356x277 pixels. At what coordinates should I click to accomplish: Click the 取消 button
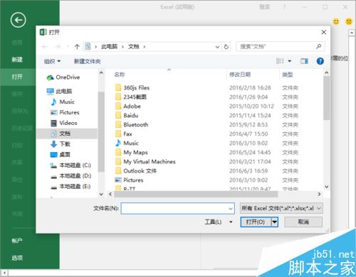303,222
